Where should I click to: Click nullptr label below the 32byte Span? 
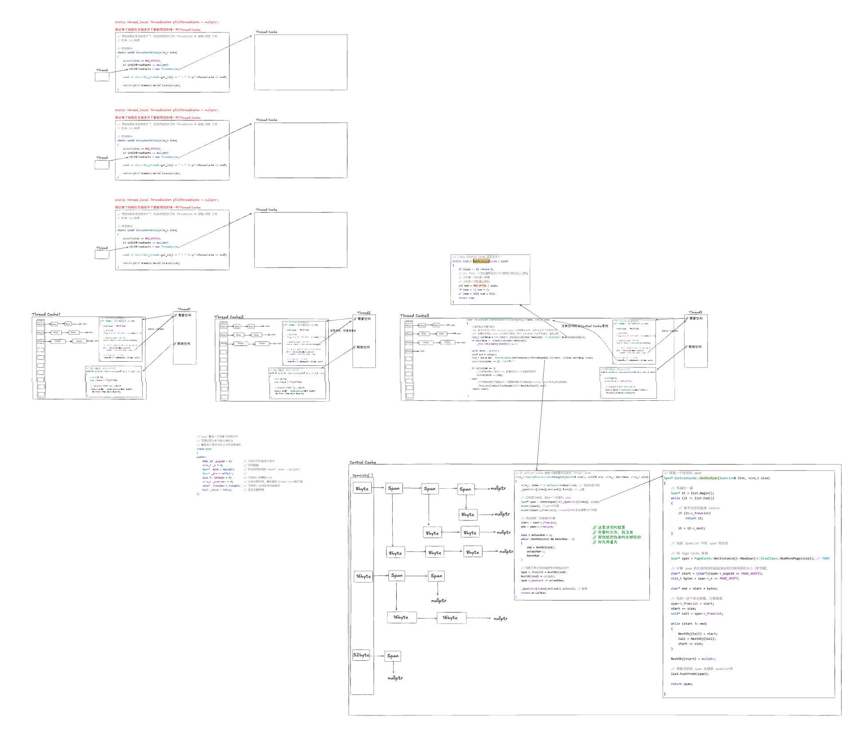pyautogui.click(x=395, y=678)
